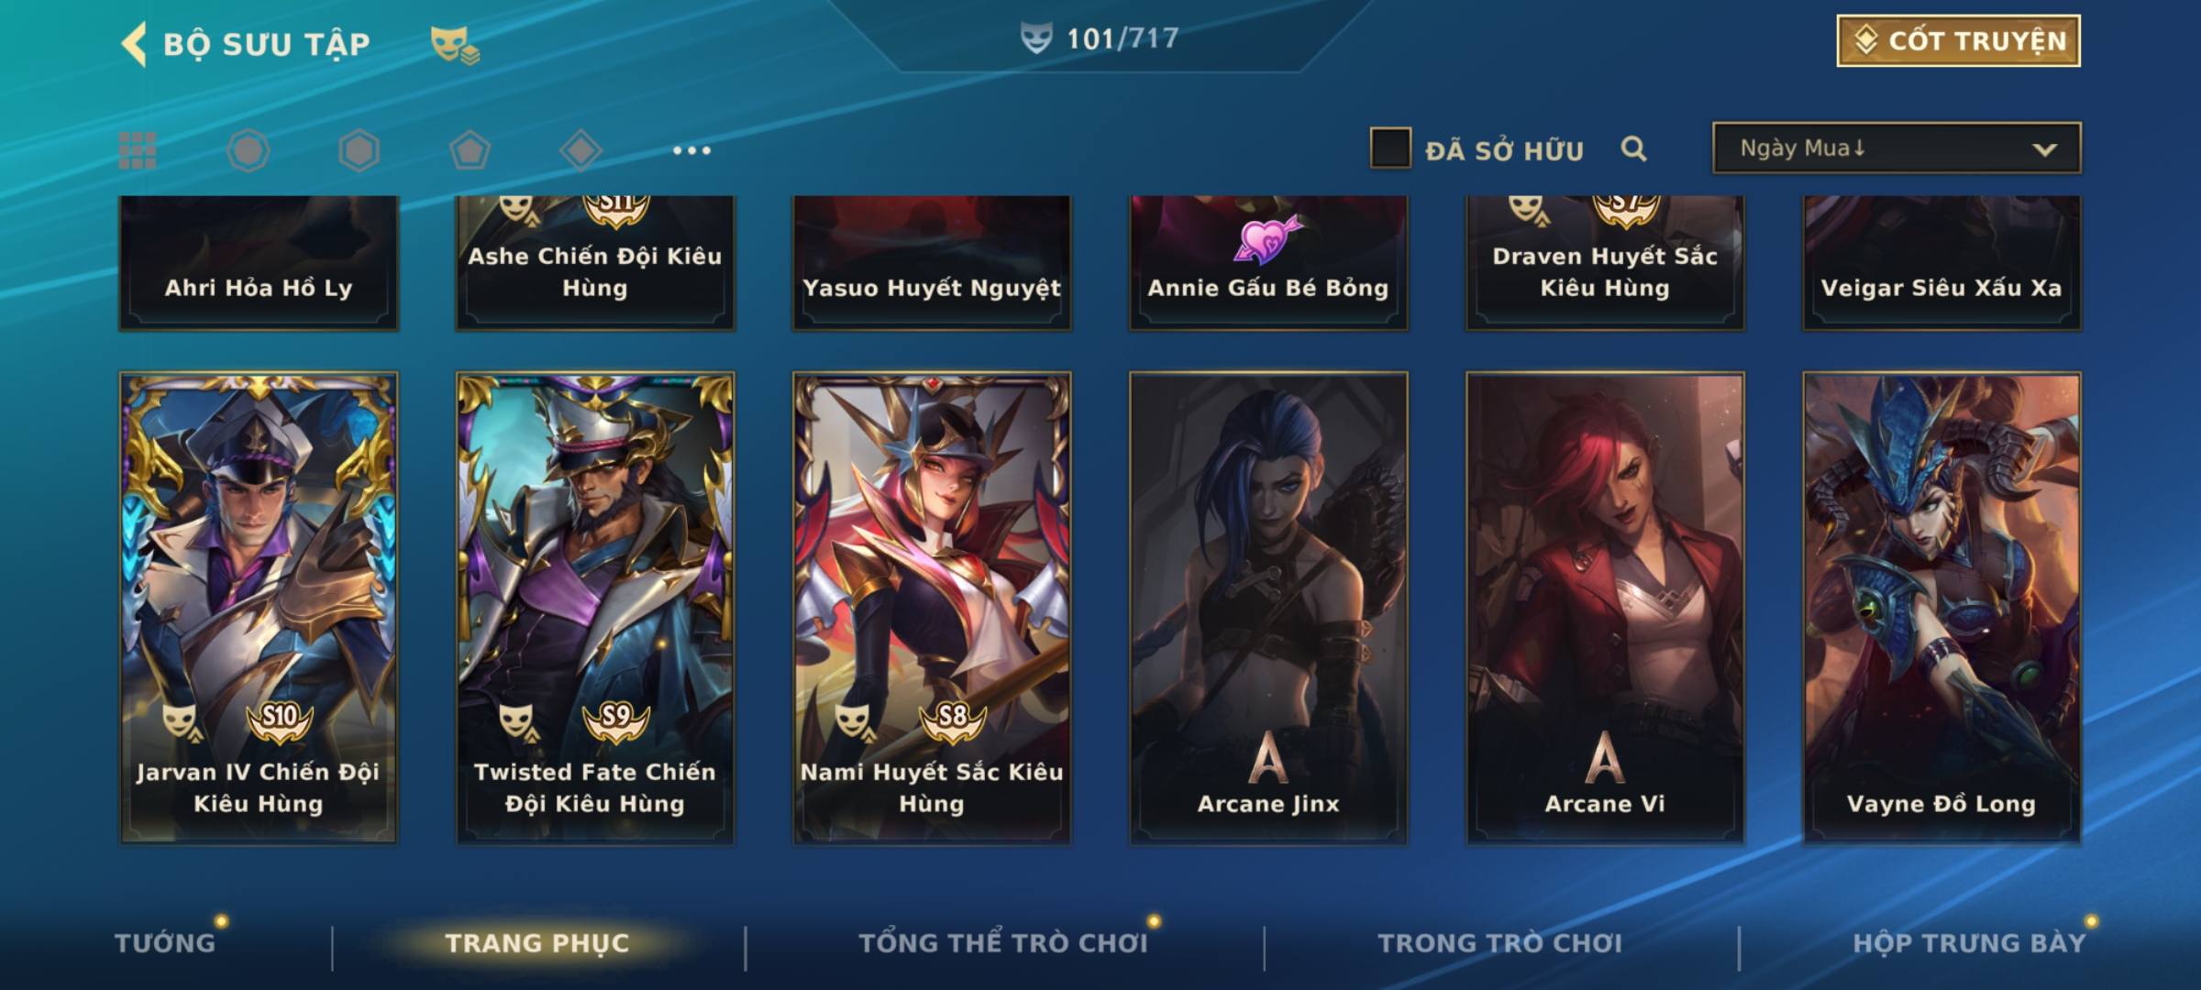Select the diamond rarity filter icon
Viewport: 2201px width, 990px height.
[x=581, y=150]
